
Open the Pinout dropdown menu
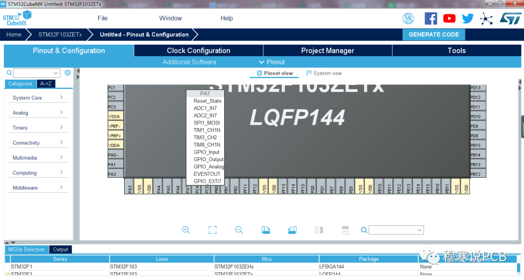click(x=272, y=62)
